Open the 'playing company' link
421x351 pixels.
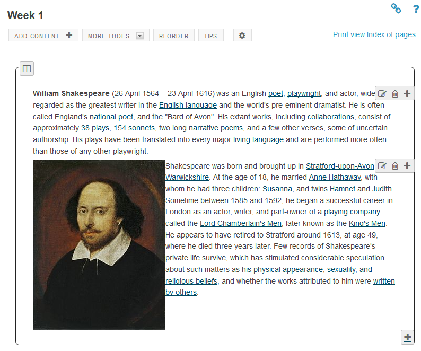tap(352, 212)
